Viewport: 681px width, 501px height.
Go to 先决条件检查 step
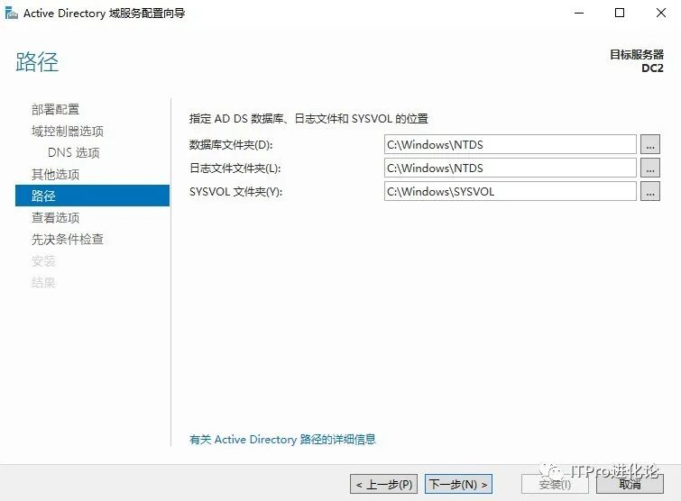click(x=68, y=239)
